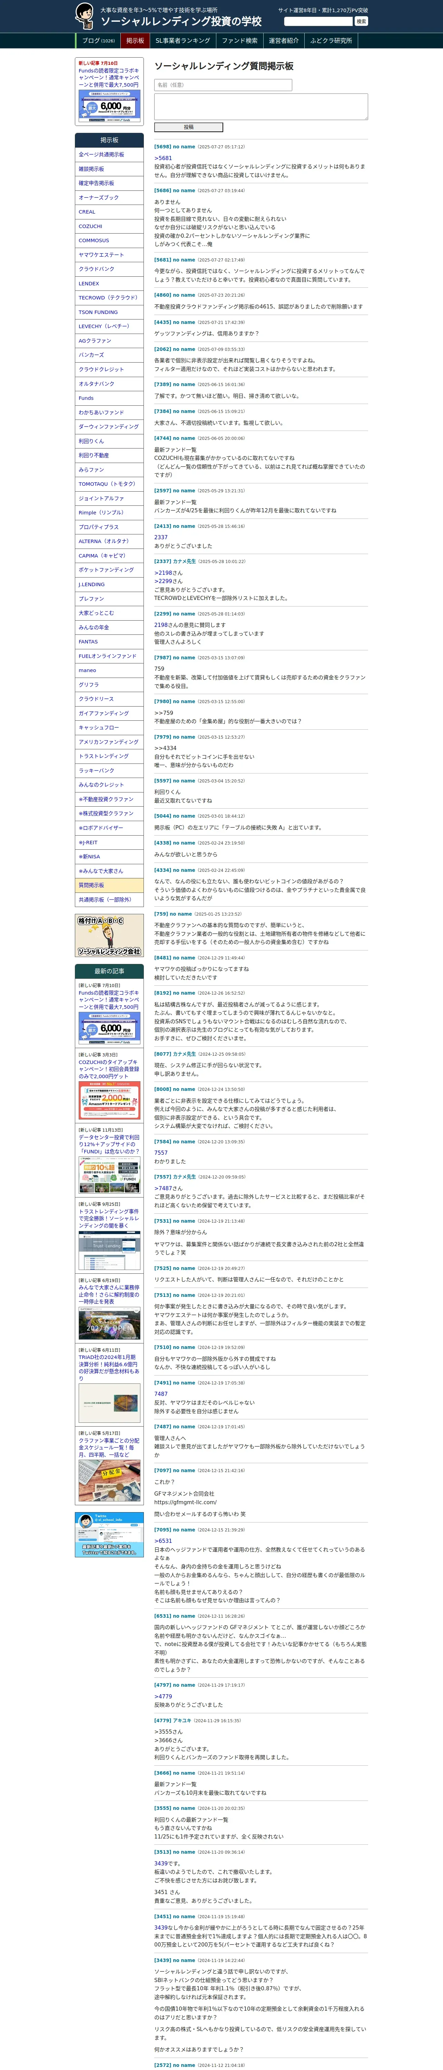Open ※新NISA board link
443x2070 pixels.
(109, 857)
